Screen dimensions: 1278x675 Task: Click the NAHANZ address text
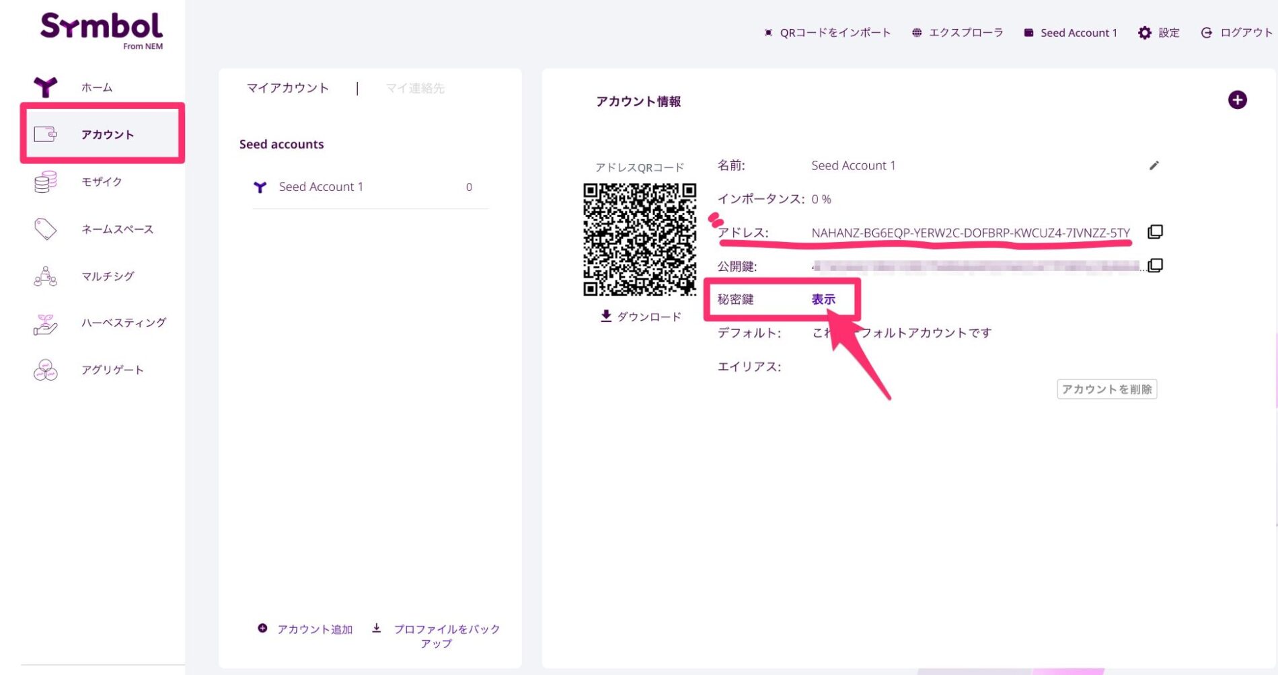(971, 233)
